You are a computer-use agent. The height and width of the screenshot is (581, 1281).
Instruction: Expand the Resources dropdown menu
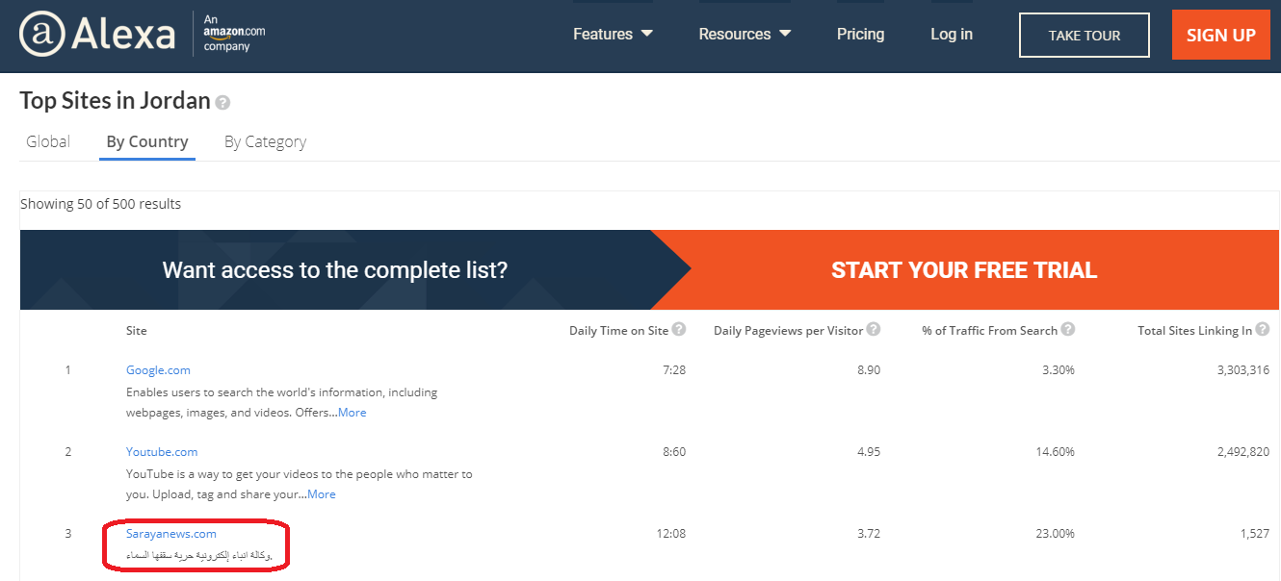(x=745, y=35)
